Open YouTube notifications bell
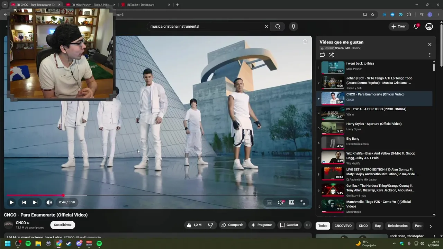 (x=416, y=27)
